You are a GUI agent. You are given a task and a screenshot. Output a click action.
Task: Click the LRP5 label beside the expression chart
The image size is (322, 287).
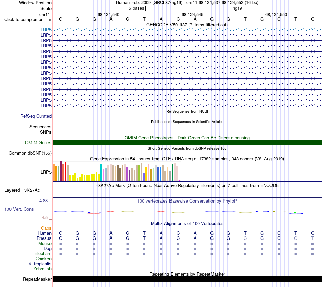[46, 172]
